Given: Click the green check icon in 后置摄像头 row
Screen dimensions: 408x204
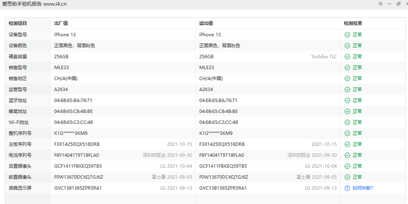Looking at the screenshot, I should (347, 166).
